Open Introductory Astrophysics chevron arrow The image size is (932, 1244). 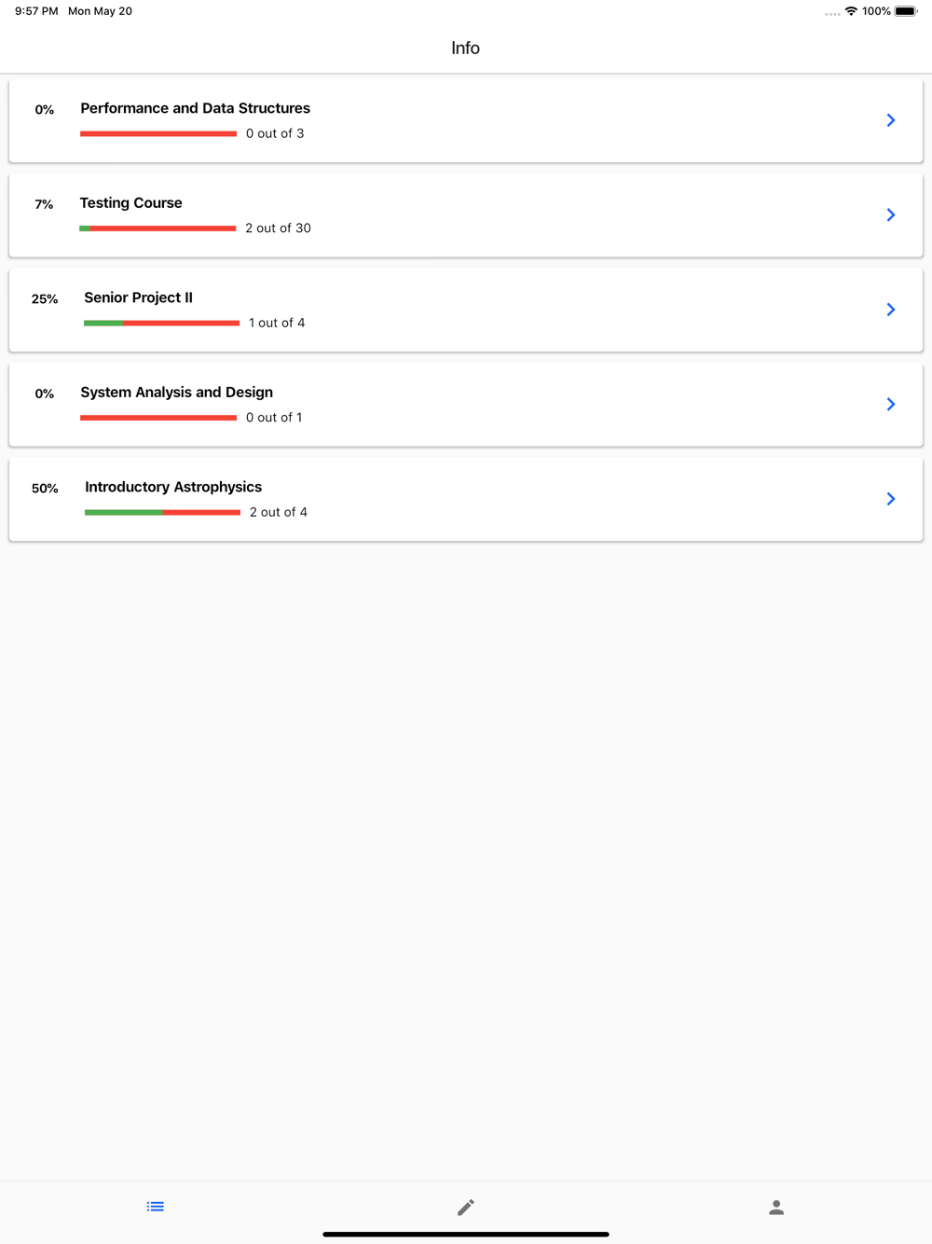[x=891, y=499]
